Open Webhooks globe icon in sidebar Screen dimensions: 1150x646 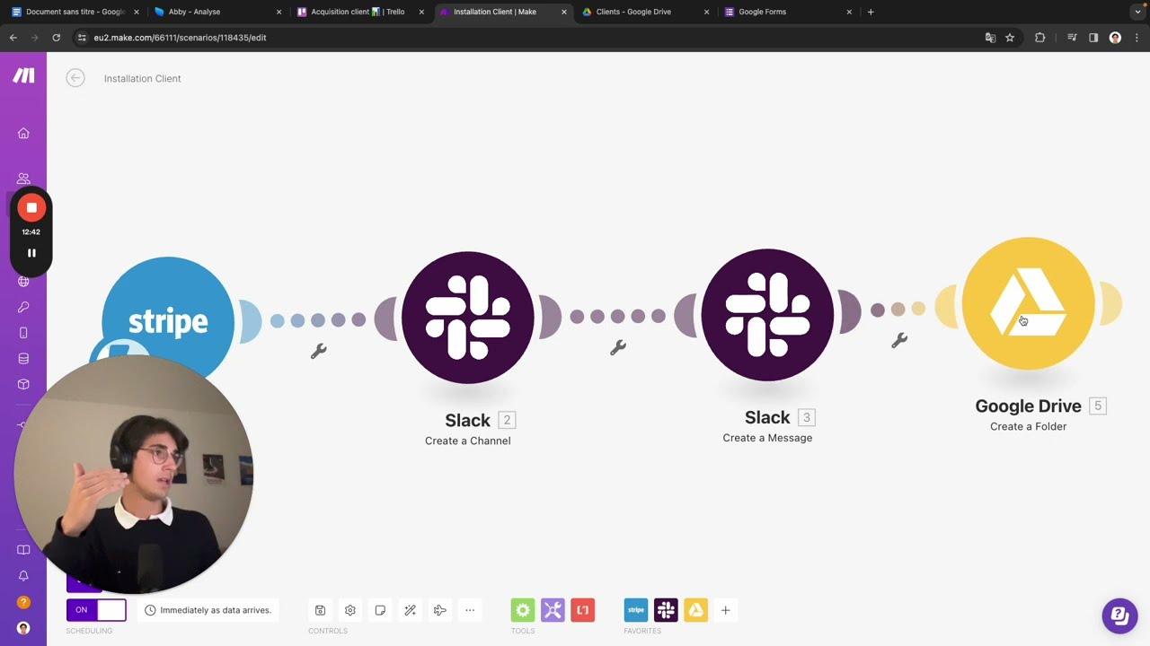click(x=23, y=282)
